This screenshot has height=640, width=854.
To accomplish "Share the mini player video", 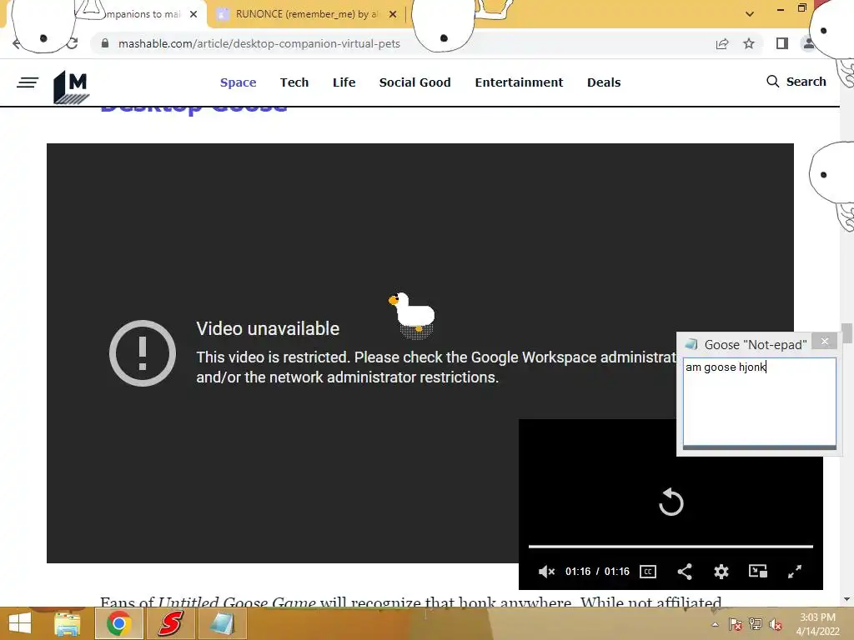I will pyautogui.click(x=685, y=572).
